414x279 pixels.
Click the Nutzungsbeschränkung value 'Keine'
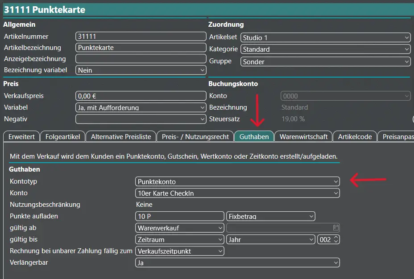pyautogui.click(x=144, y=205)
